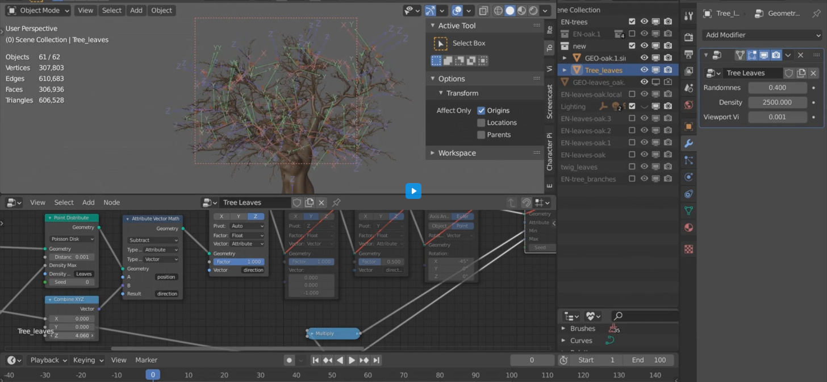This screenshot has width=827, height=382.
Task: Select the Extend selection mode icon
Action: 448,61
